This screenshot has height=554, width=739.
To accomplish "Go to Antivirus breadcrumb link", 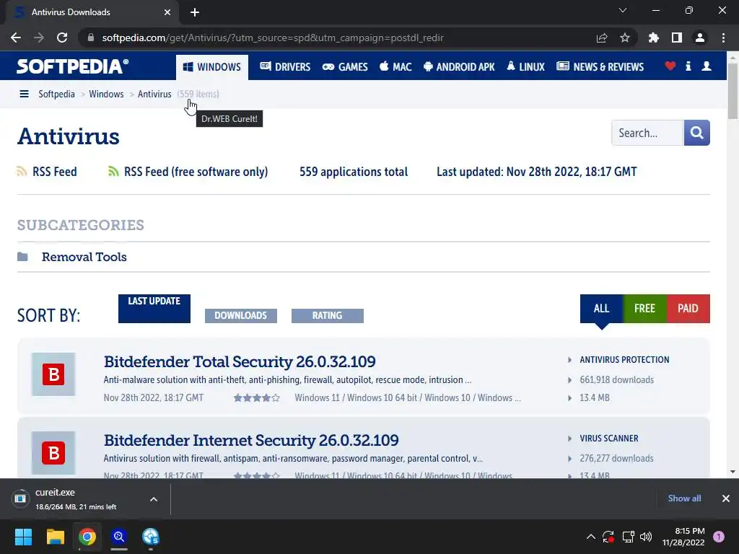I will click(154, 94).
